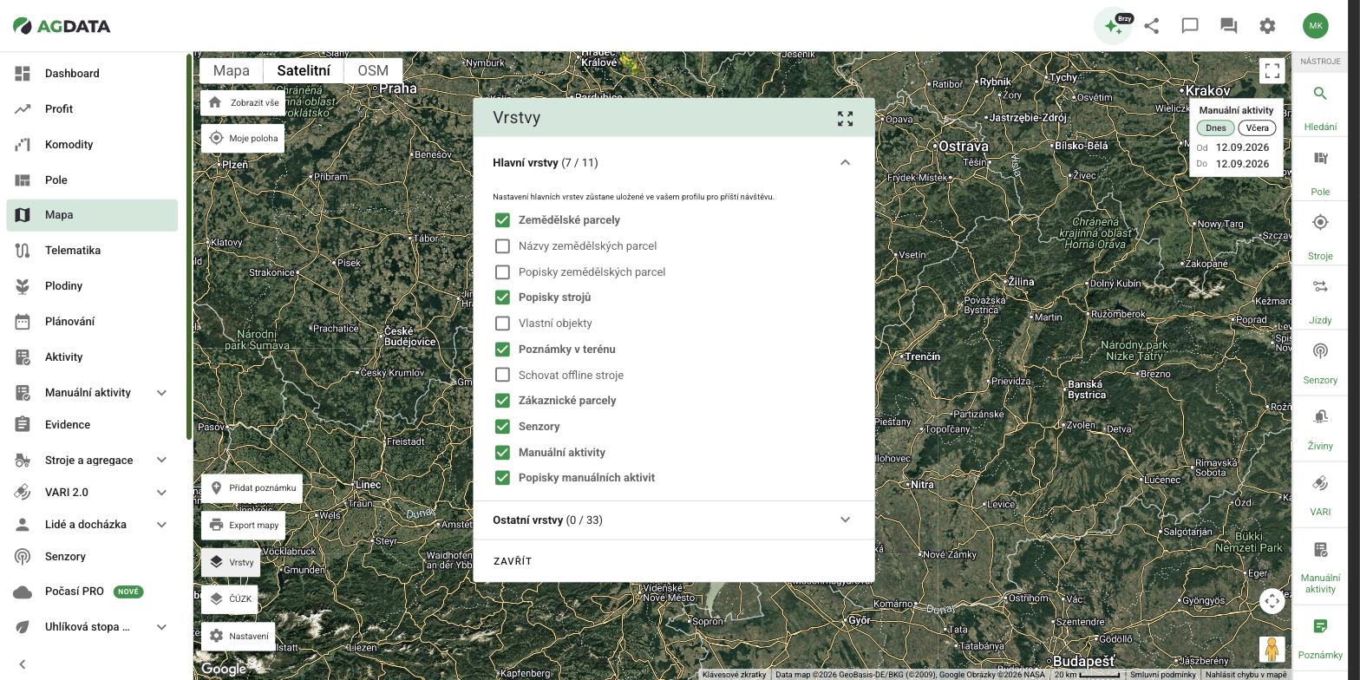The image size is (1360, 680).
Task: Expand Lidé a docházka submenu
Action: point(161,525)
